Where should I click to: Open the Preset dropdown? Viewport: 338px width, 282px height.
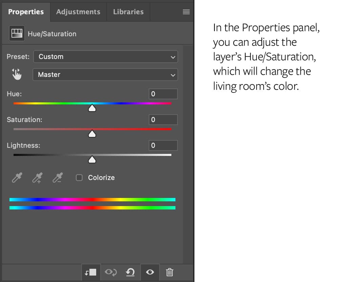pos(105,57)
